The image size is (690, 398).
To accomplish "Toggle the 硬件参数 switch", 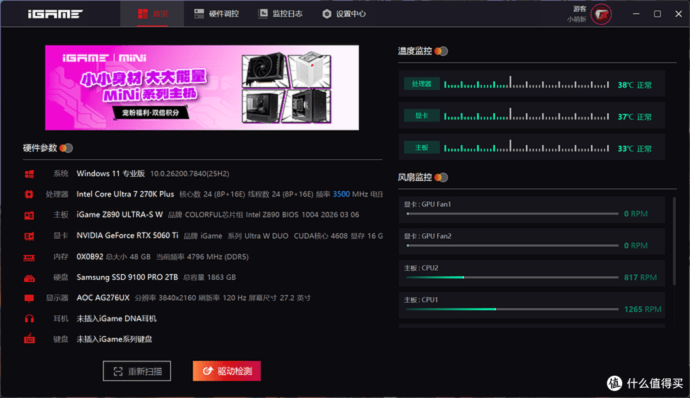I will tap(66, 148).
